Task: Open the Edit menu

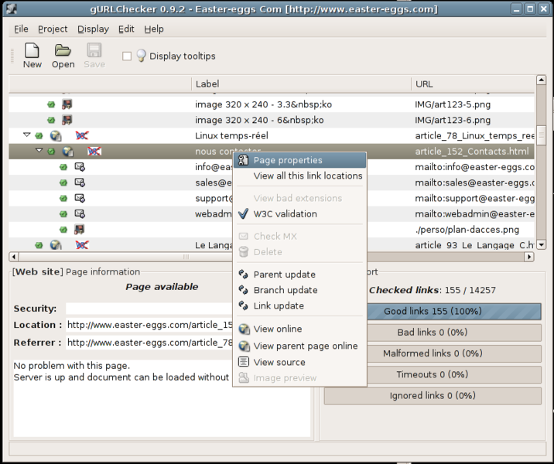Action: tap(126, 29)
